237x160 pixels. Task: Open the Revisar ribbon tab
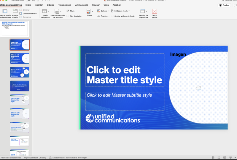click(x=96, y=5)
